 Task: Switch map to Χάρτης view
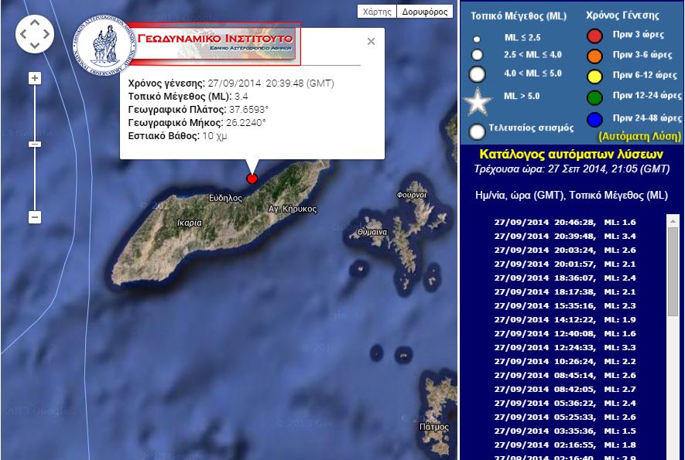pos(375,11)
